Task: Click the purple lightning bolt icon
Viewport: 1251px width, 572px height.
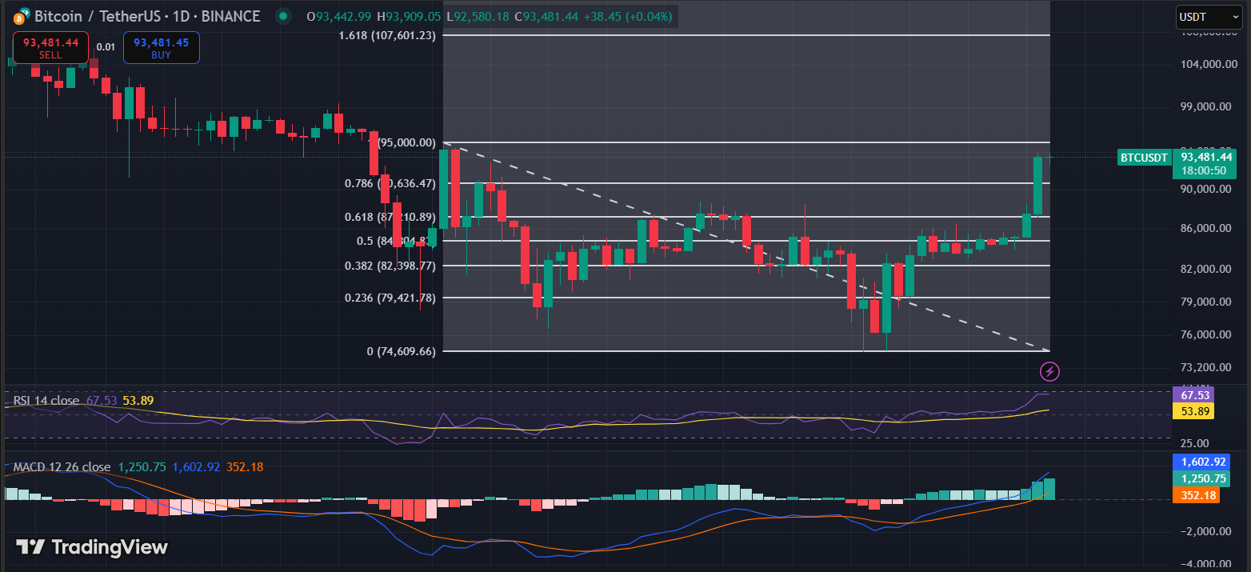Action: pos(1049,371)
